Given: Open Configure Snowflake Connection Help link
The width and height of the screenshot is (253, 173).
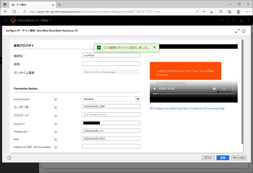Looking at the screenshot, I should tap(187, 108).
